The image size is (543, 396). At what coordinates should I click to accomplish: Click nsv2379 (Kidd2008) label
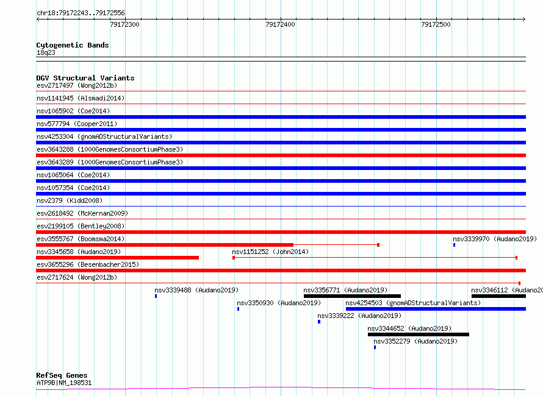[x=70, y=200]
